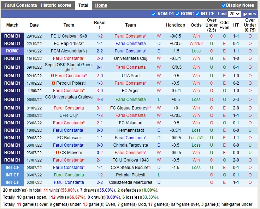
Task: Open the Last 20 games dropdown
Action: click(234, 14)
